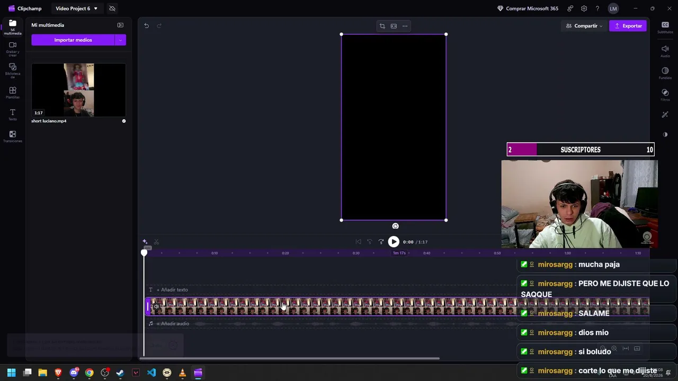Click the video preview canvas
Viewport: 678px width, 381px height.
[x=394, y=127]
